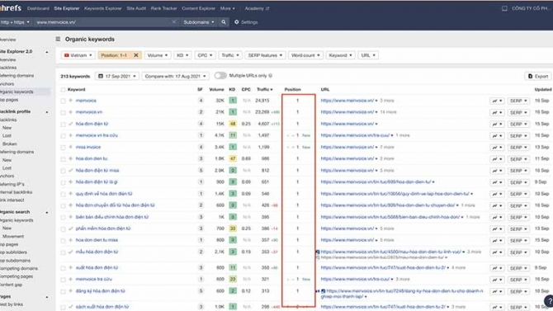Image resolution: width=553 pixels, height=311 pixels.
Task: Open the KD filter dropdown
Action: [x=182, y=55]
